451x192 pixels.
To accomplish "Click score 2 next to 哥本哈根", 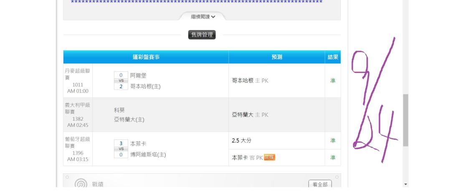I will [121, 86].
